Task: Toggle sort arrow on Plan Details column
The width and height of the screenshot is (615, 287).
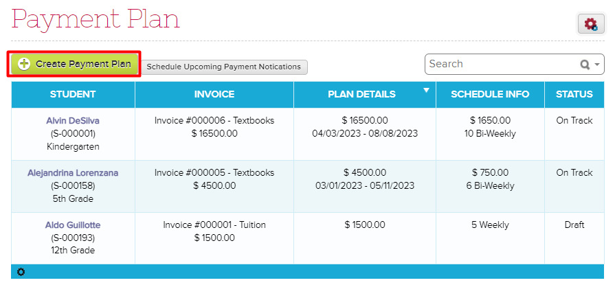Action: point(426,90)
